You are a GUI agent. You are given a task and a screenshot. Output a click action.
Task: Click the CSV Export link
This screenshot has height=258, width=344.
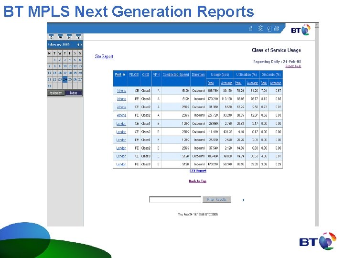tap(198, 171)
